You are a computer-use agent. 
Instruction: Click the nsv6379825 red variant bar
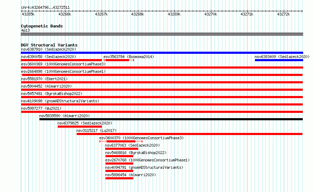79,127
